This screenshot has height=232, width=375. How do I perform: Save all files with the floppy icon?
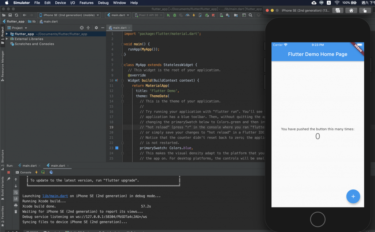tap(10, 15)
